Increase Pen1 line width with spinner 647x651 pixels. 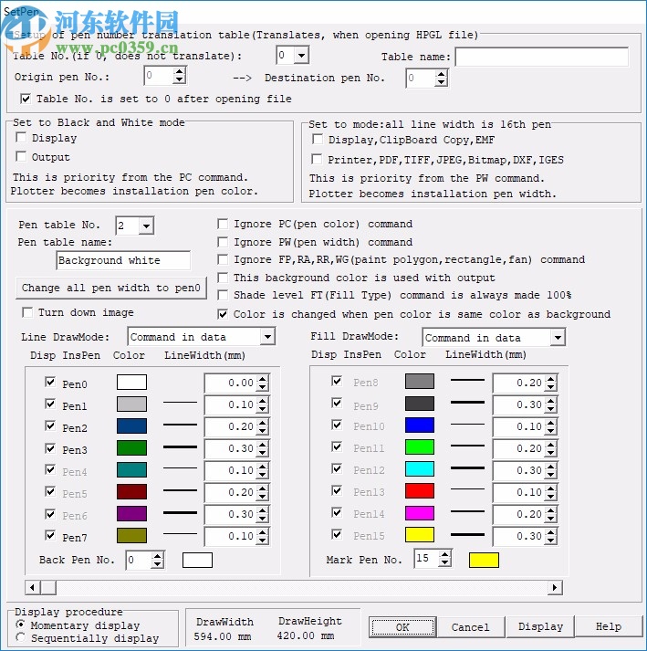[262, 401]
